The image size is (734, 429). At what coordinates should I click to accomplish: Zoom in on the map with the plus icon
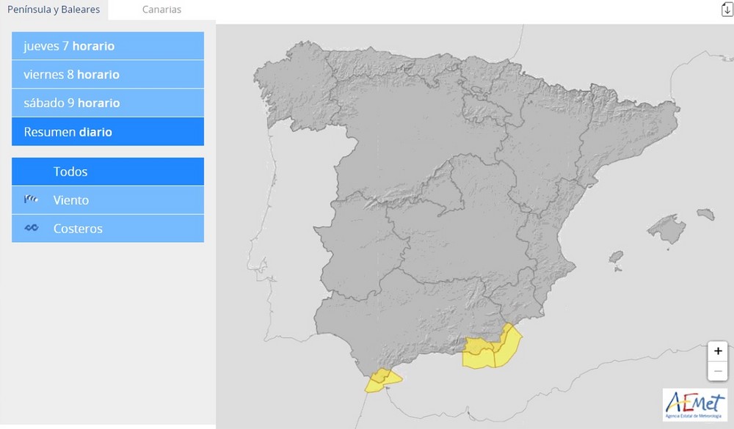coord(717,351)
